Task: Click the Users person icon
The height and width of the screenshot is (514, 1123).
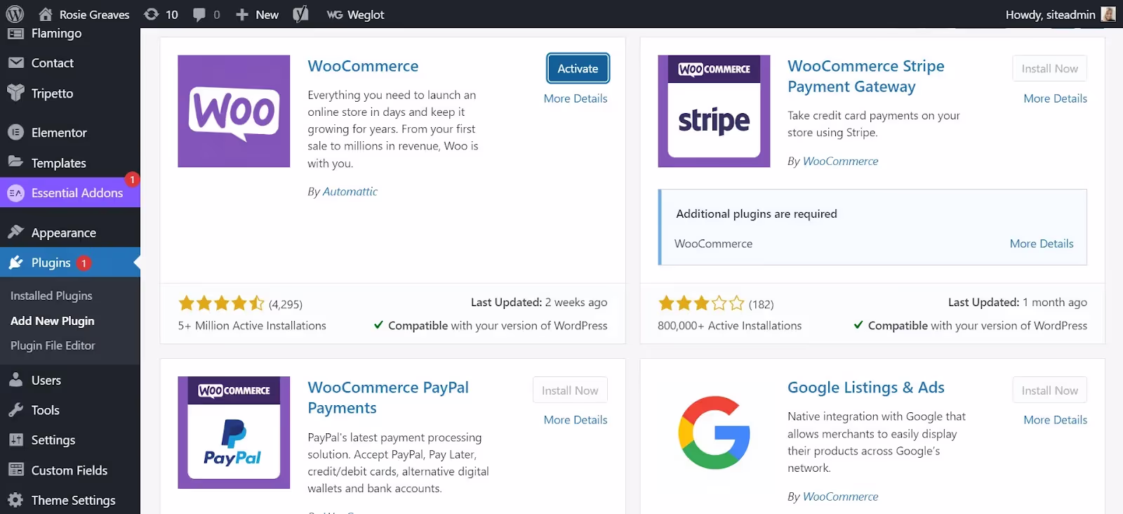Action: (15, 380)
